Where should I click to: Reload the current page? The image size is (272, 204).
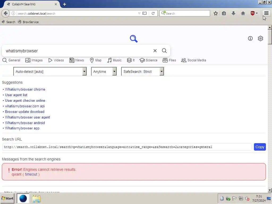click(x=153, y=13)
